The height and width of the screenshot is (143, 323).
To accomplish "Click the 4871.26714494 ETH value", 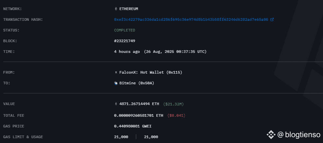I will click(139, 104).
